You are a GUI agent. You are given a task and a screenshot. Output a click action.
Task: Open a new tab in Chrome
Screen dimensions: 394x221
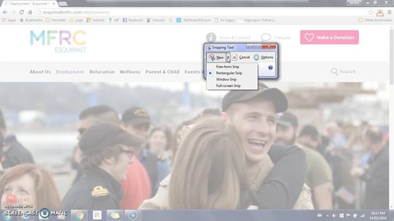pos(63,4)
